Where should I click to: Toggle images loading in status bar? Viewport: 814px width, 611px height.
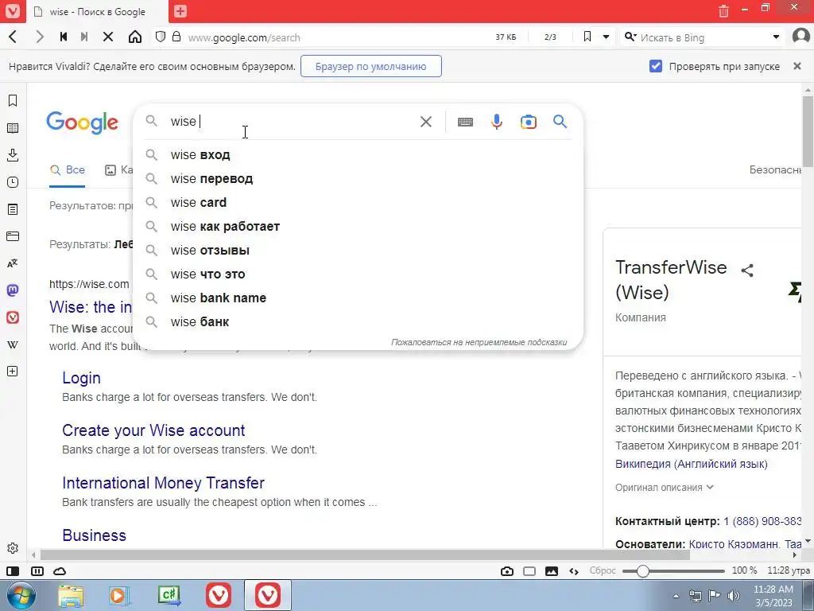click(552, 571)
